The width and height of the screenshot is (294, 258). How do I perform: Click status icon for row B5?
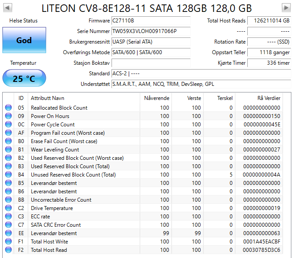click(8, 183)
